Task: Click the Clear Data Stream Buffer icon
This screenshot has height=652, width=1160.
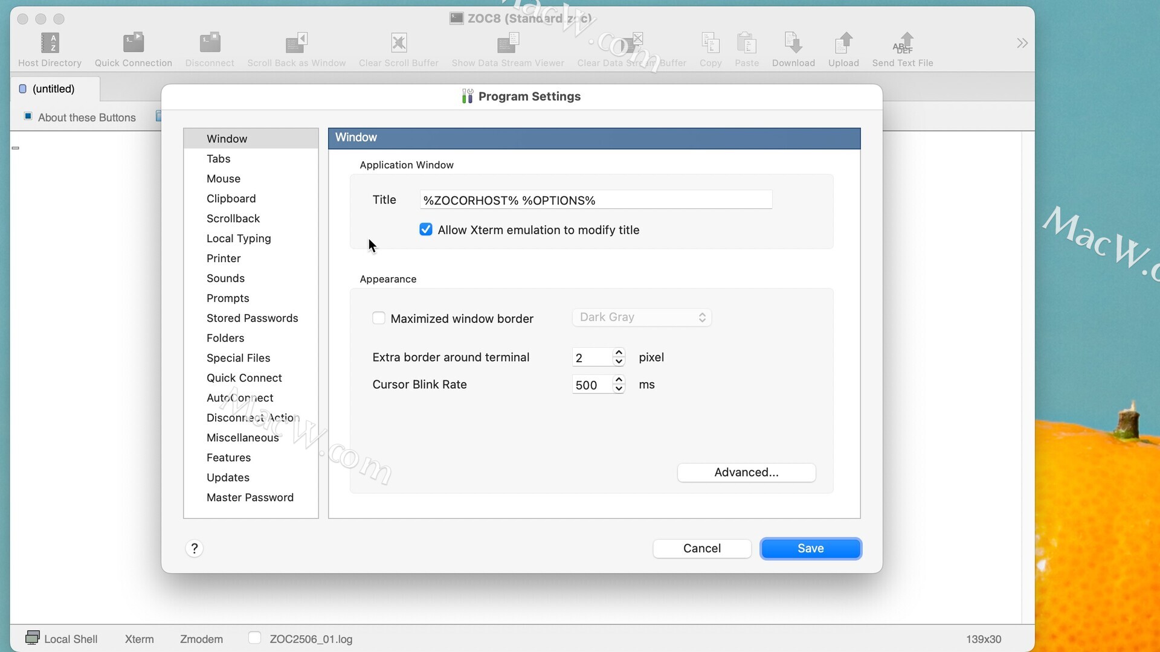Action: click(631, 43)
